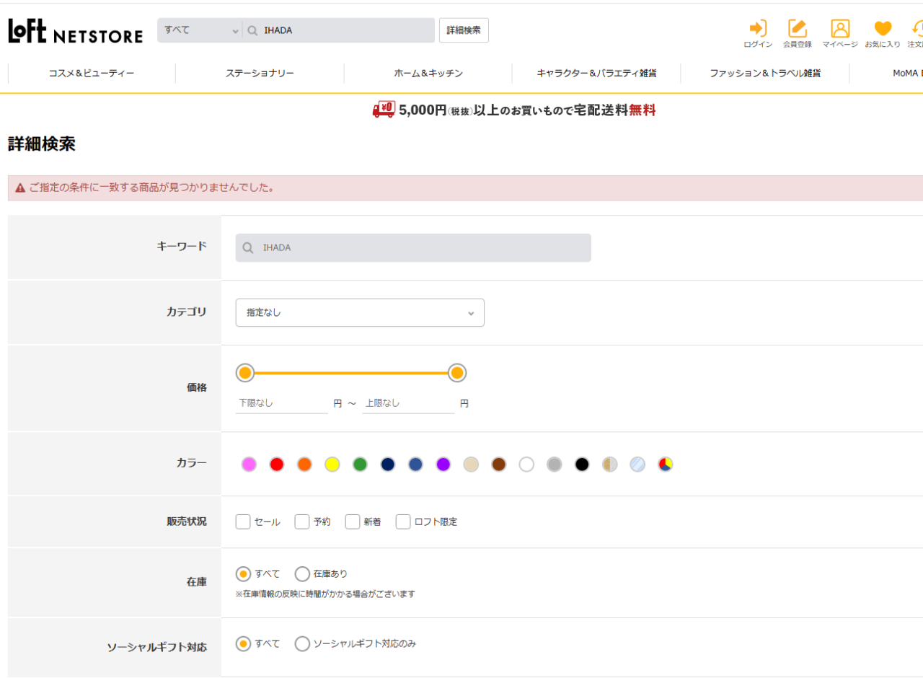Select the 在庫あり radio button

coord(302,574)
